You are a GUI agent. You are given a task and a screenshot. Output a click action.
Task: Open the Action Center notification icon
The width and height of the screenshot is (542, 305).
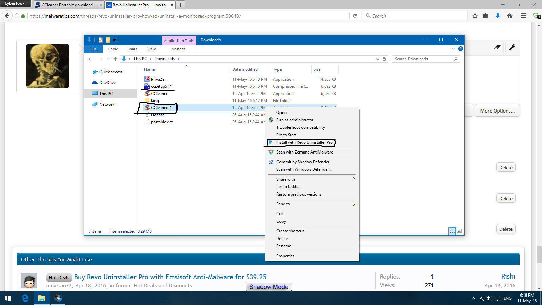pos(498,298)
